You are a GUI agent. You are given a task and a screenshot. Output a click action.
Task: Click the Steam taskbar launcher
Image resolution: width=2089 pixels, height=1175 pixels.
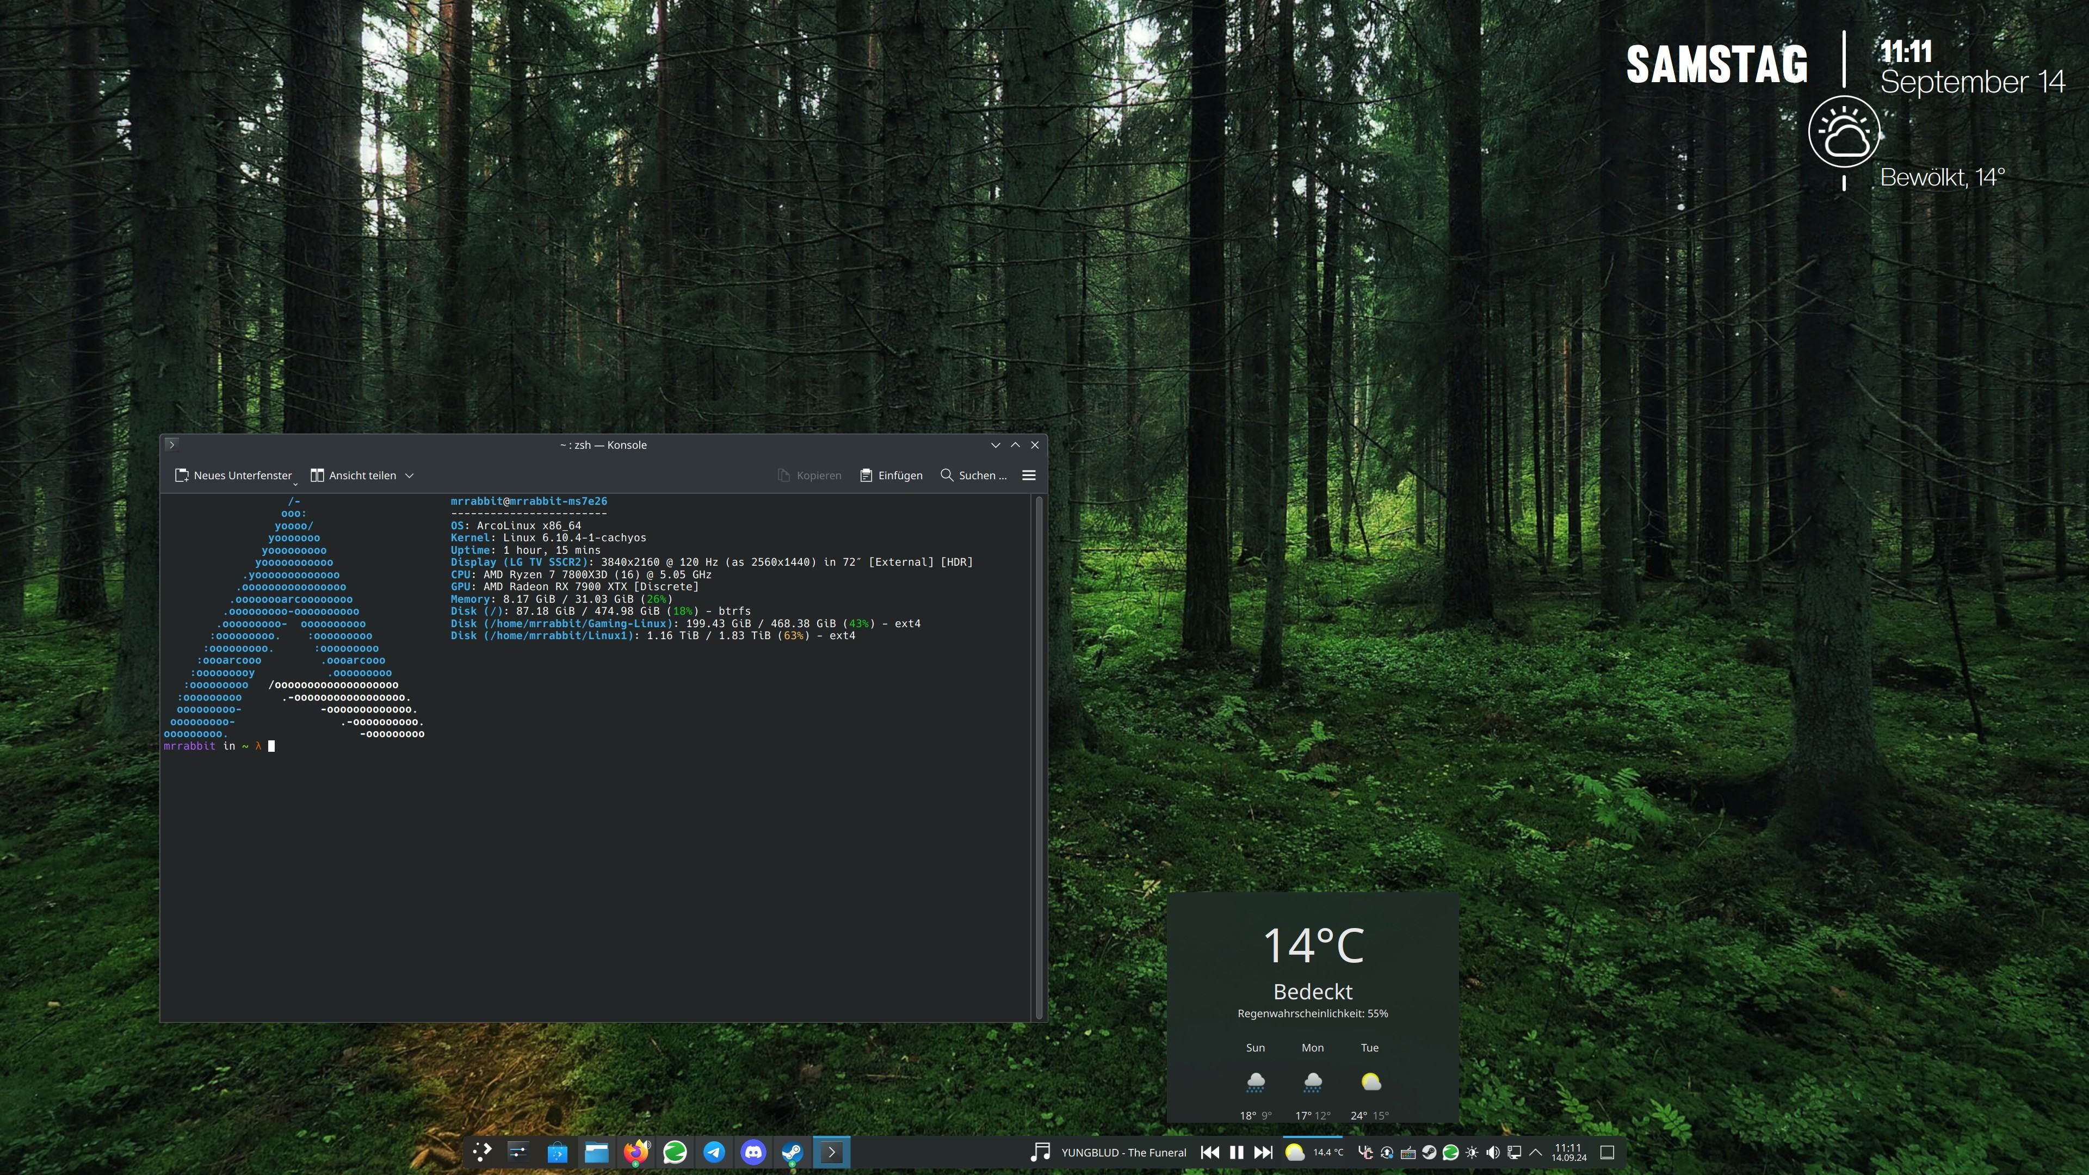click(x=792, y=1152)
